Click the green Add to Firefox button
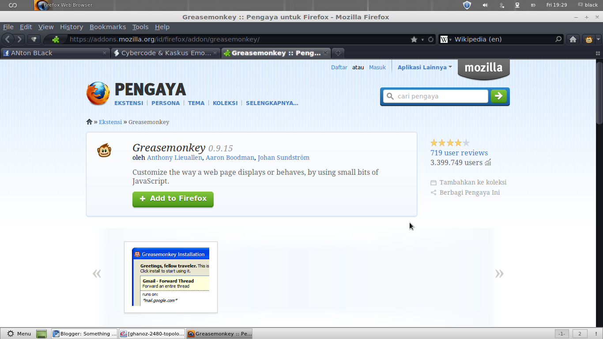The width and height of the screenshot is (603, 339). click(x=173, y=199)
